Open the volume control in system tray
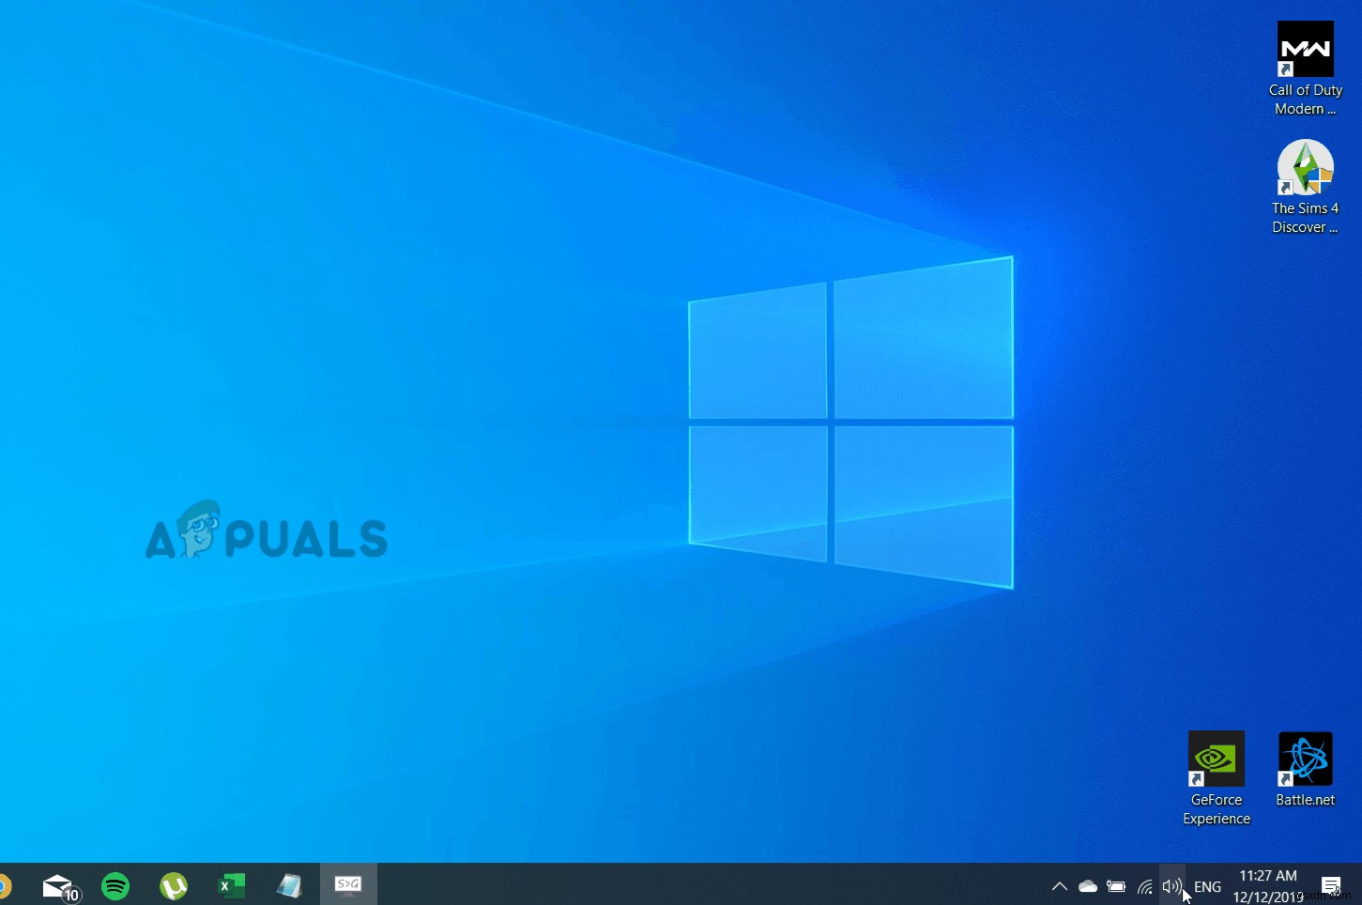The width and height of the screenshot is (1362, 905). [1171, 885]
